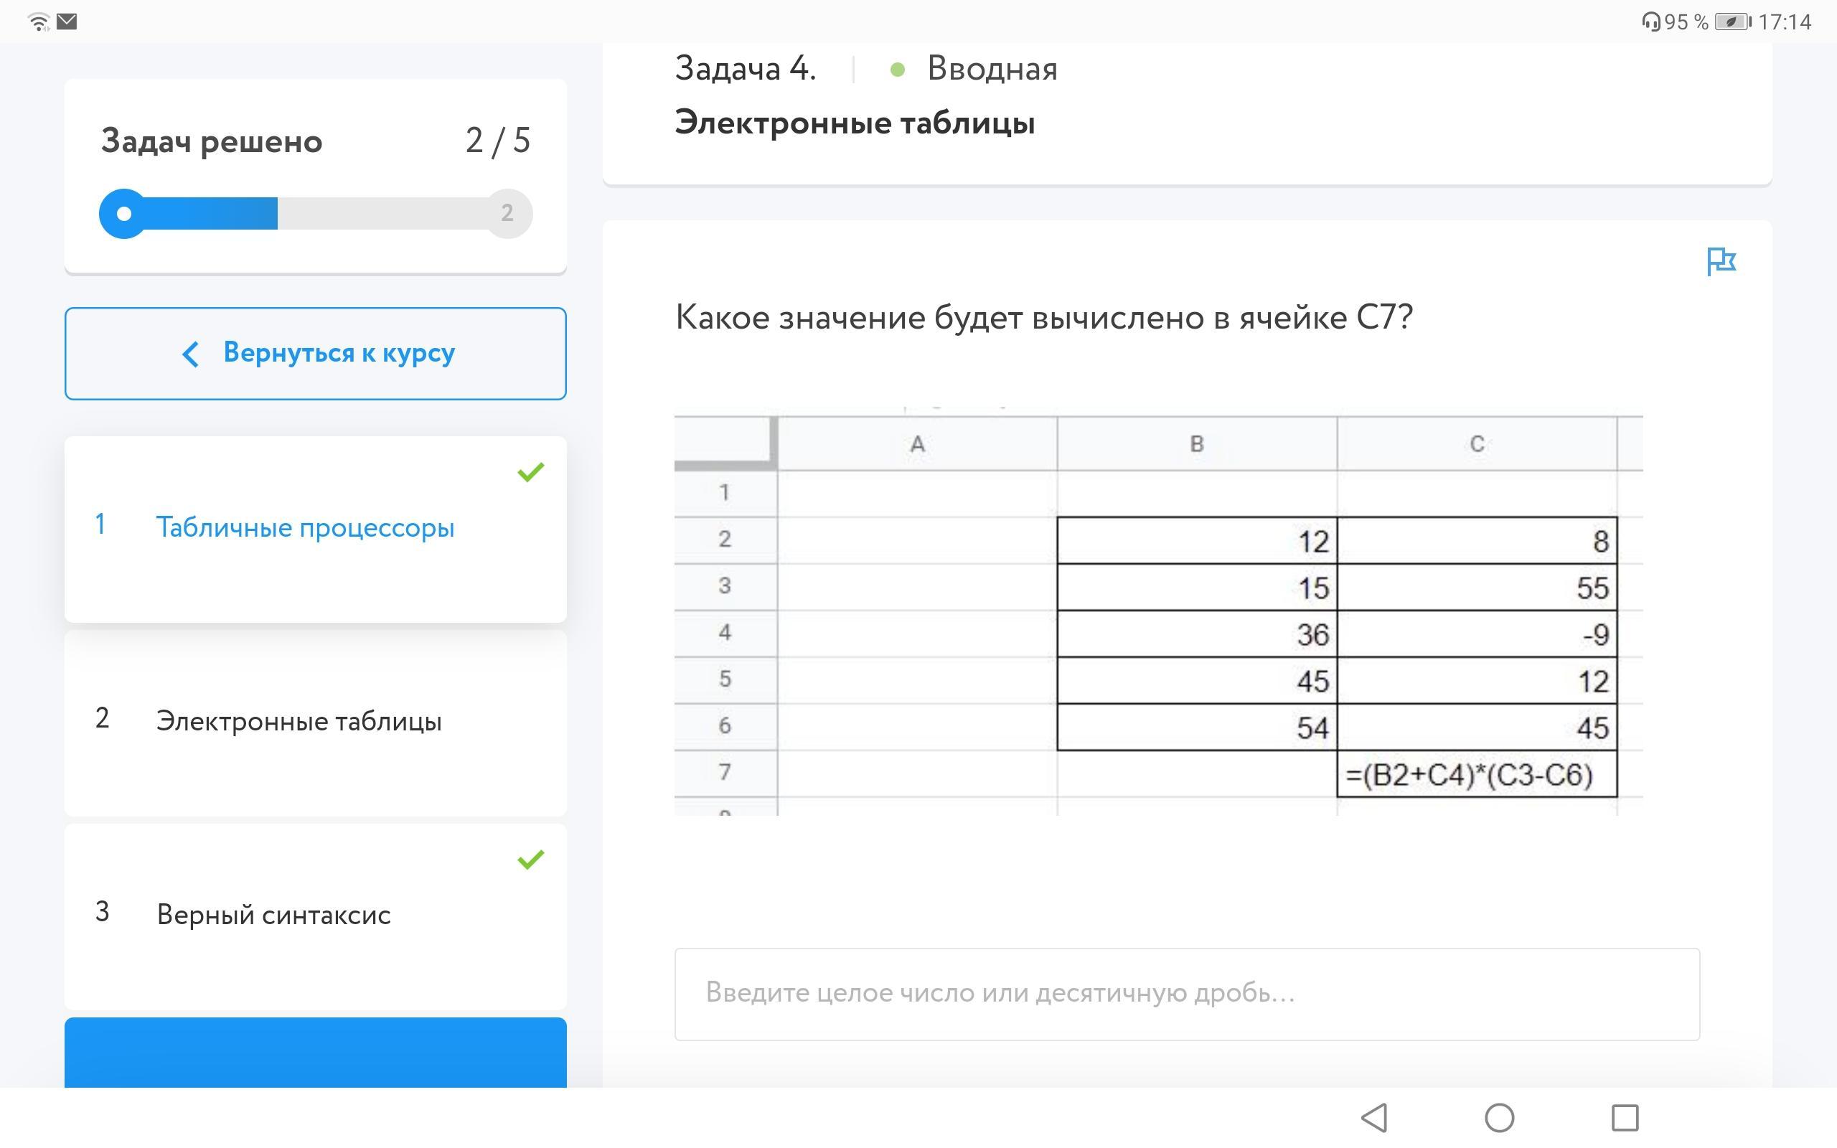Tap the Android back navigation triangle

(1375, 1118)
